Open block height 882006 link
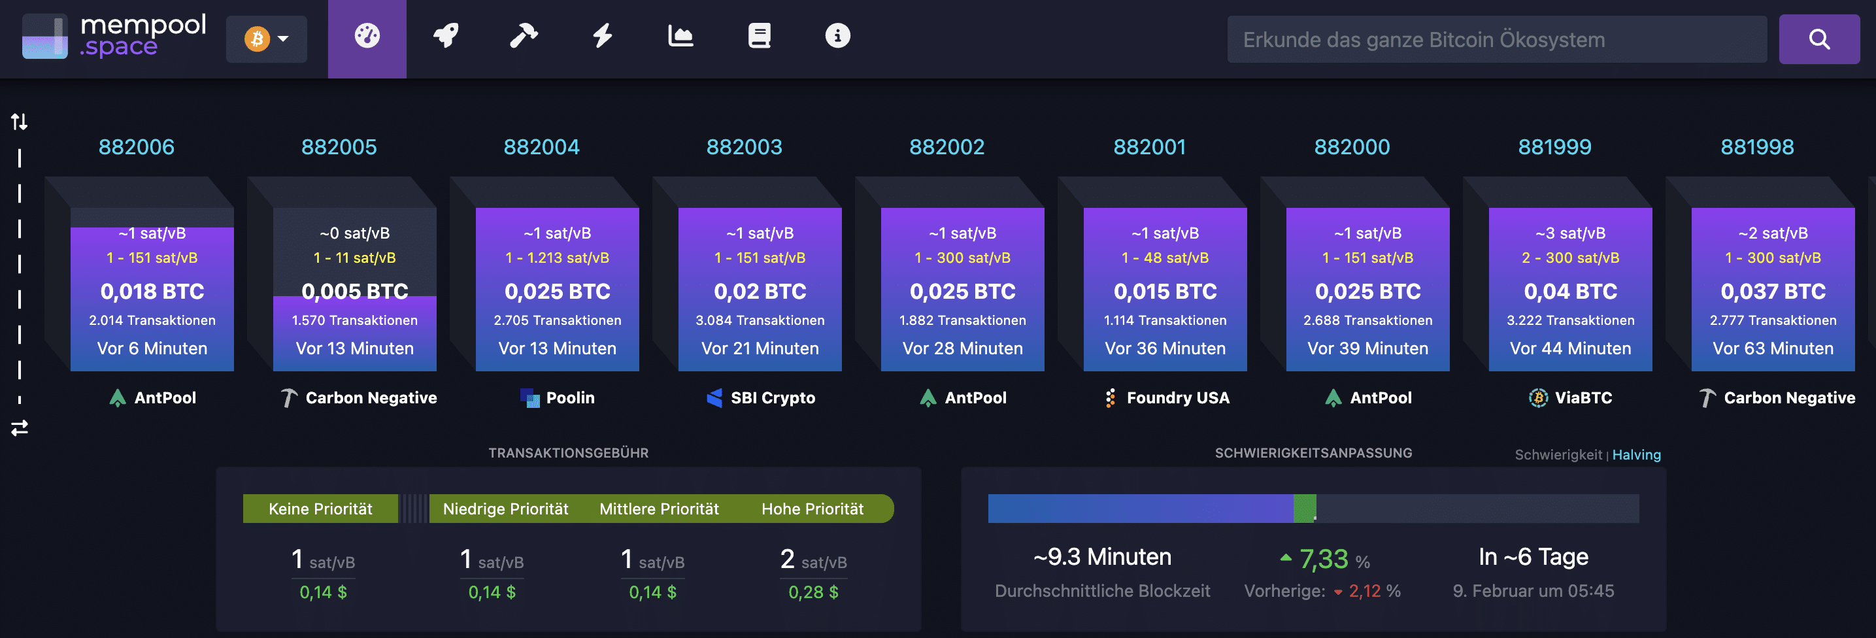 click(x=136, y=147)
